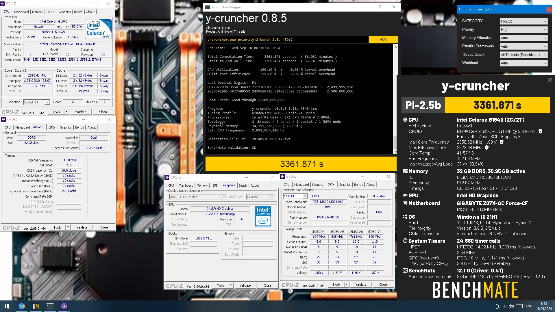The image size is (555, 312).
Task: Click the shield beside Max Effective Clock
Action: [486, 148]
